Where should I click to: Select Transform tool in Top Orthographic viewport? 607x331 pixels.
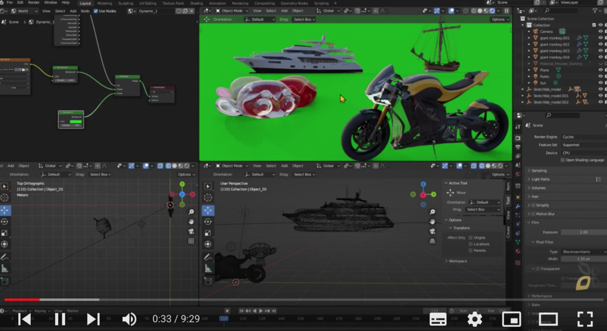click(5, 244)
